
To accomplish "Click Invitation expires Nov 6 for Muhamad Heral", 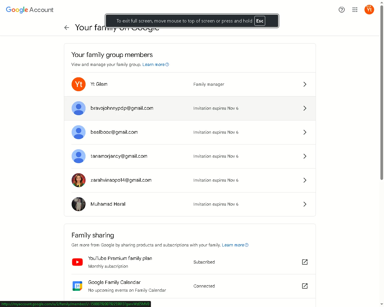I will tap(216, 204).
